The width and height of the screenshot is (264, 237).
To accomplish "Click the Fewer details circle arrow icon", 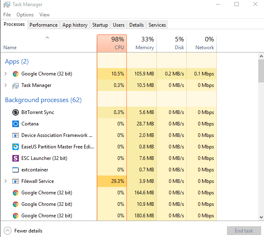I will 7,231.
